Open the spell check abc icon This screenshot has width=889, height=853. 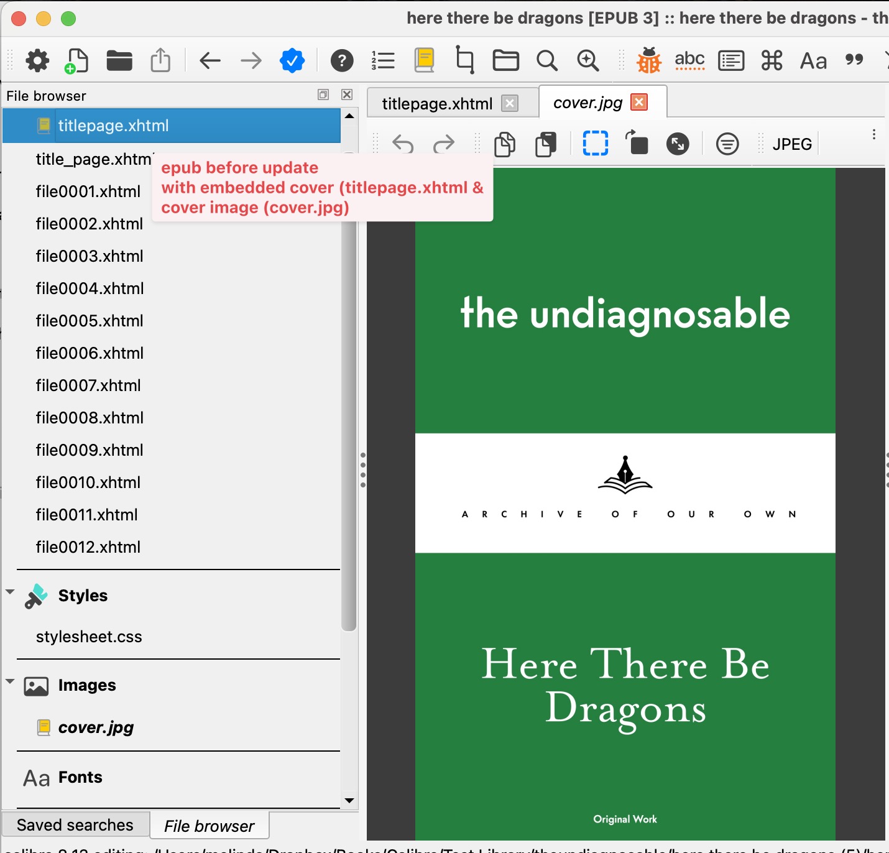[689, 60]
